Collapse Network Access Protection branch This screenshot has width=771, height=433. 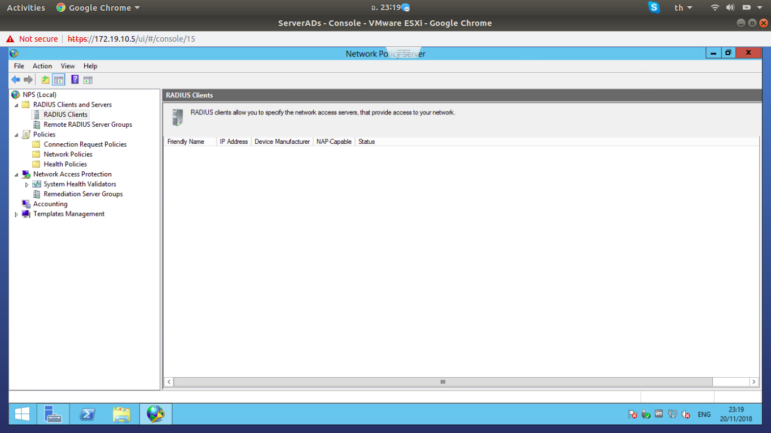tap(16, 175)
